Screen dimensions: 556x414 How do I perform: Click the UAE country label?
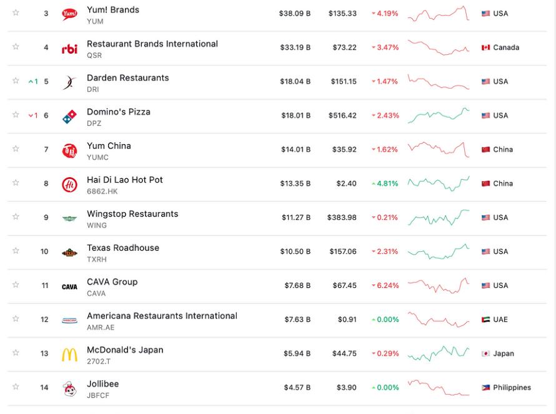pos(500,319)
